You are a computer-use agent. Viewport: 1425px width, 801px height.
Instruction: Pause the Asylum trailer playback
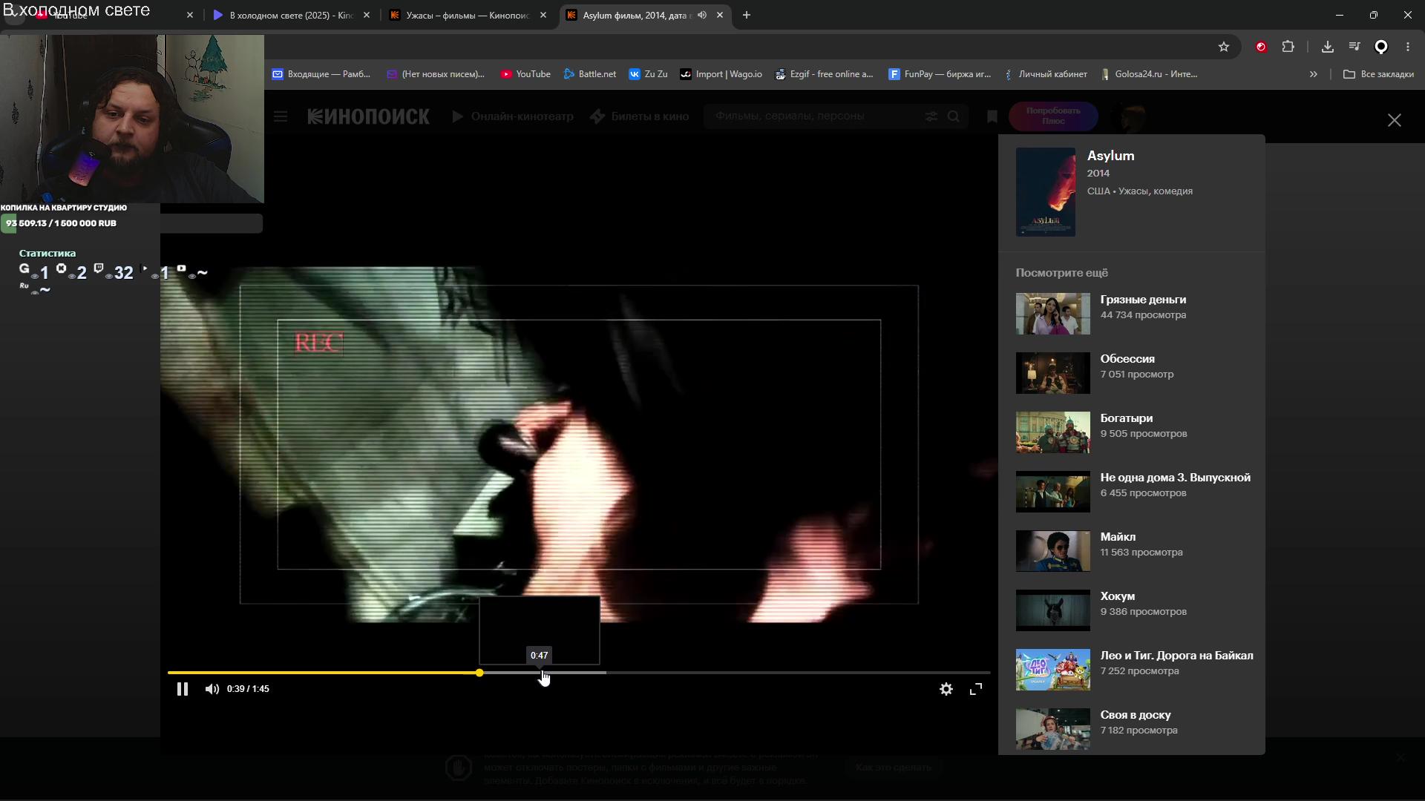182,689
